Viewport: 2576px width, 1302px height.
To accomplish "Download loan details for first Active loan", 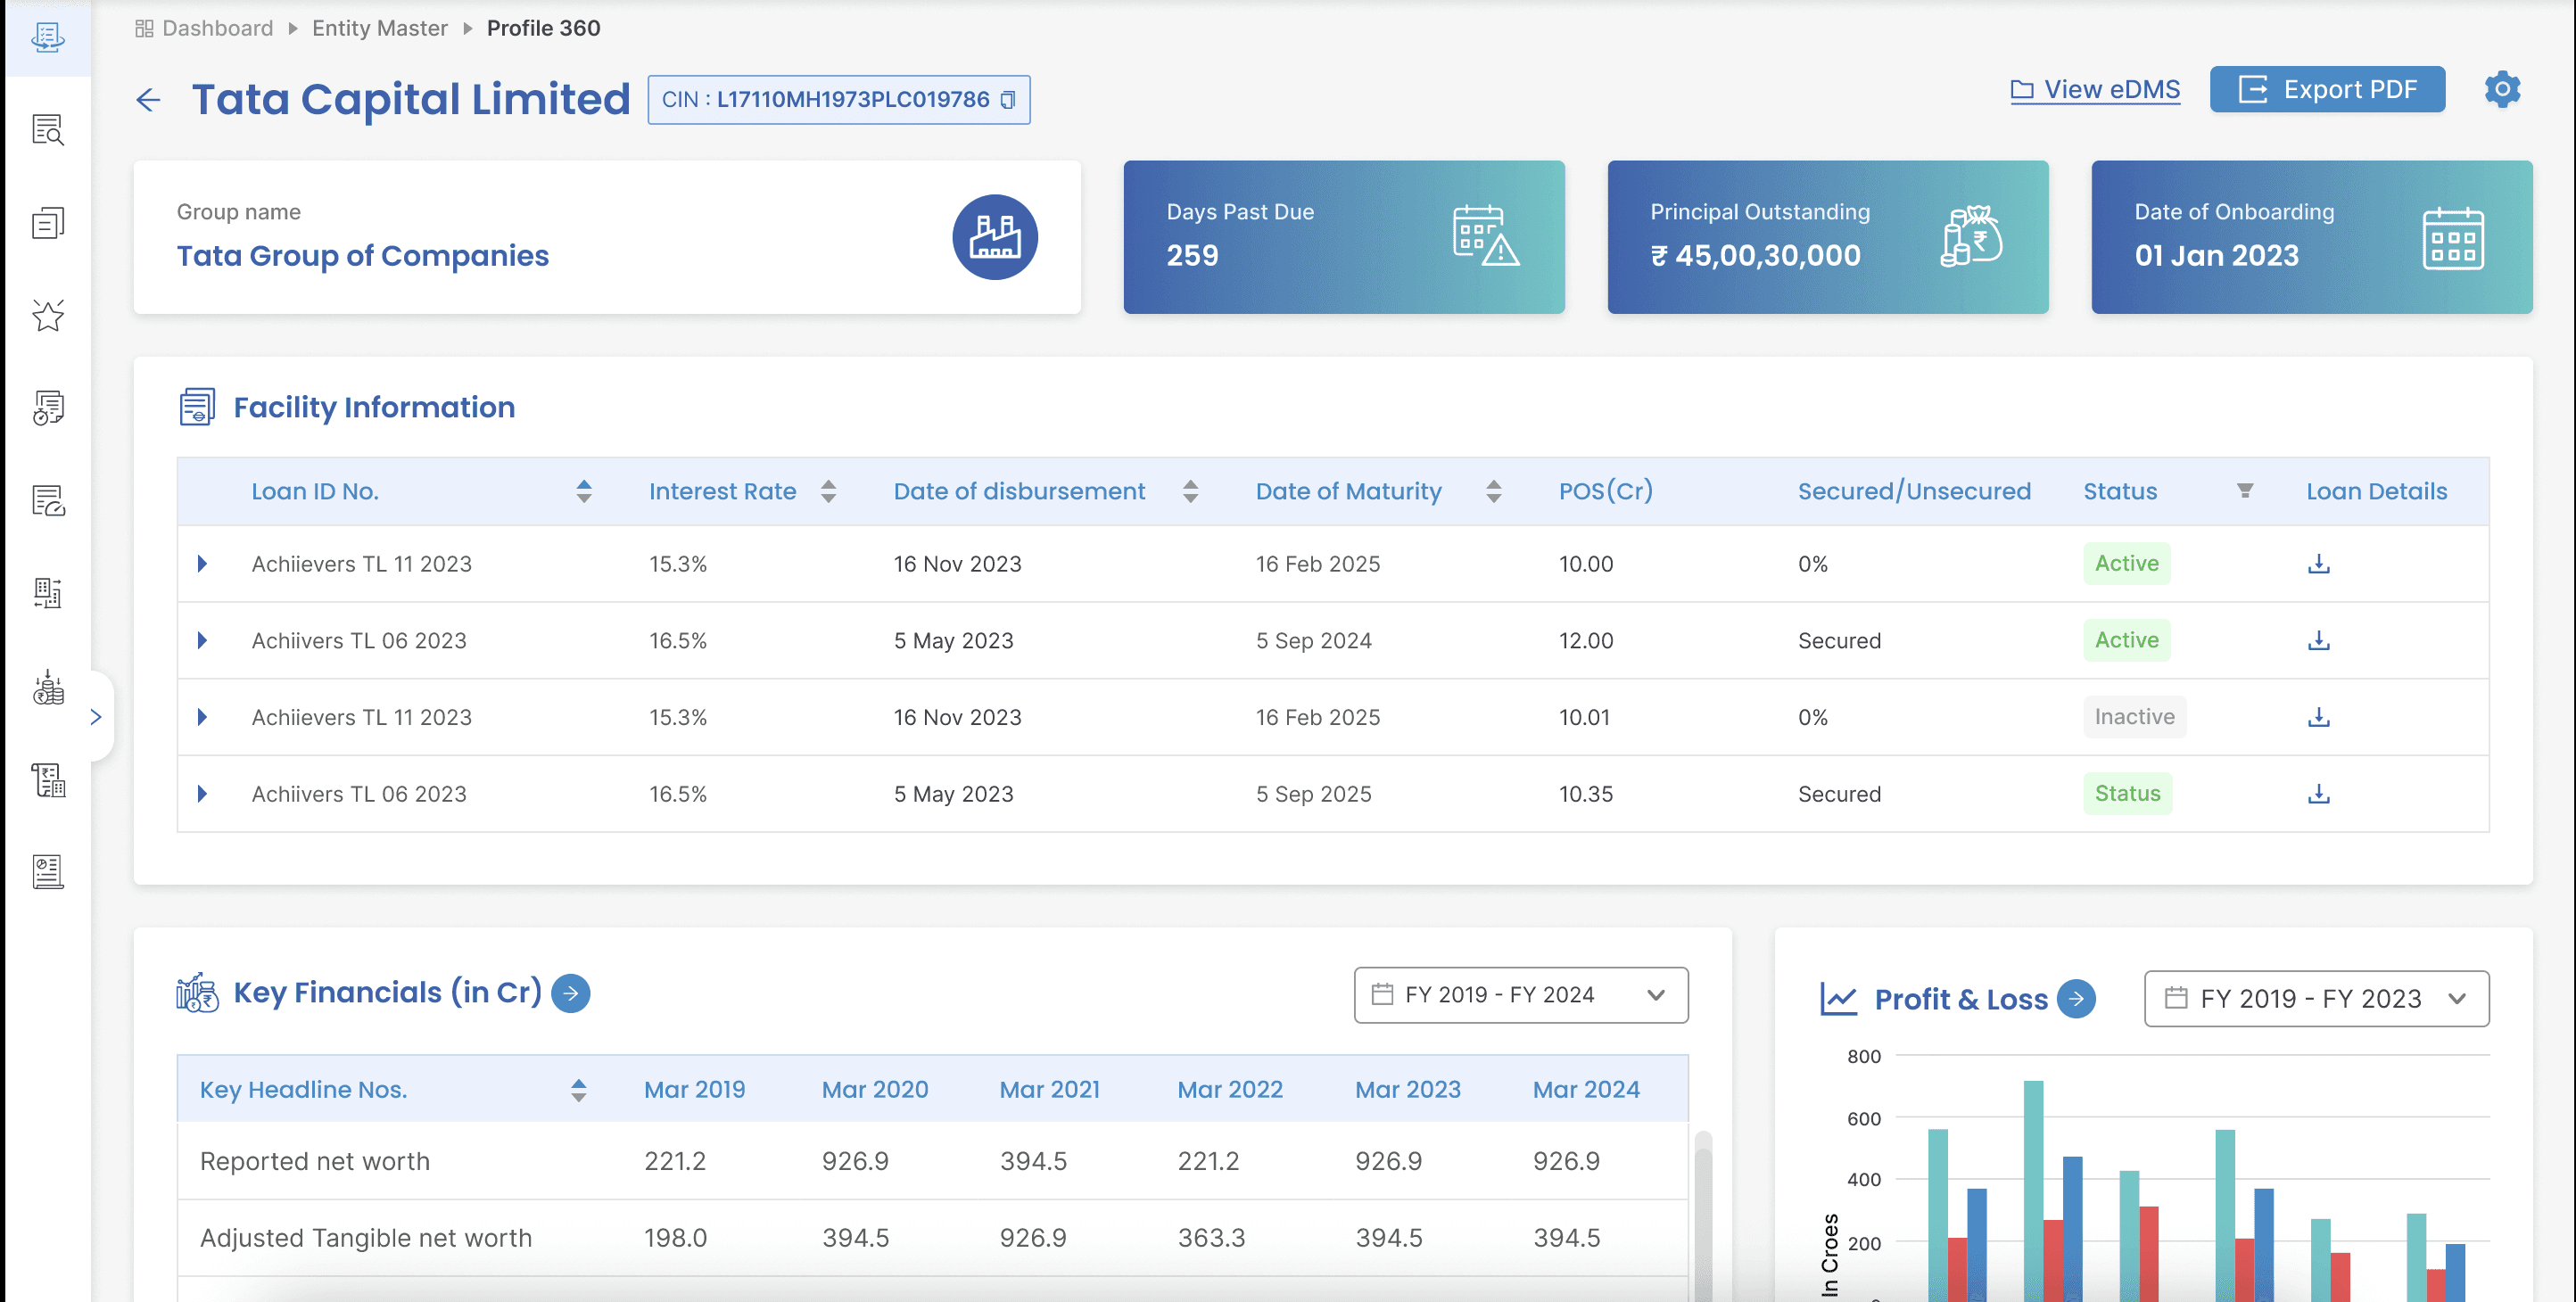I will (2318, 564).
